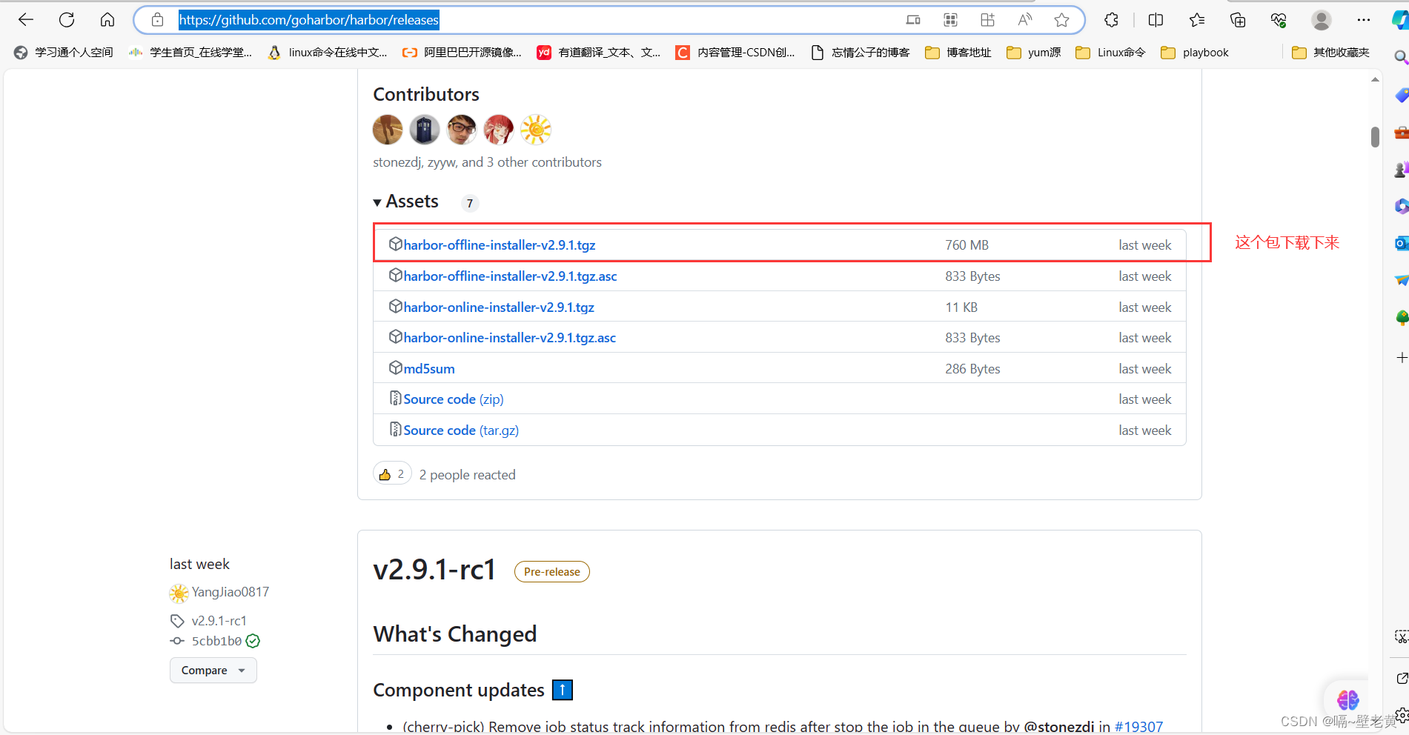Download harbor-offline-installer-v2.9.1.tgz
Viewport: 1409px width, 735px height.
point(500,245)
